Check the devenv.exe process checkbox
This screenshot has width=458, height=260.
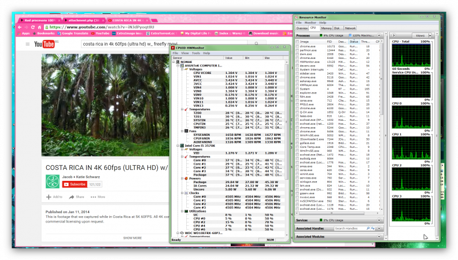298,66
